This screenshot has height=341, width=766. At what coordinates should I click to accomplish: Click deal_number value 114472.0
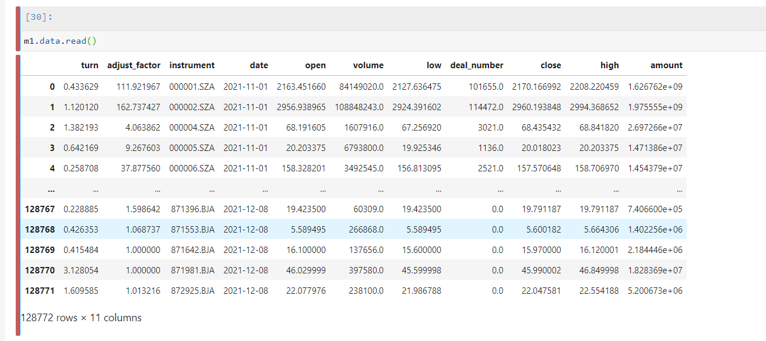click(486, 107)
